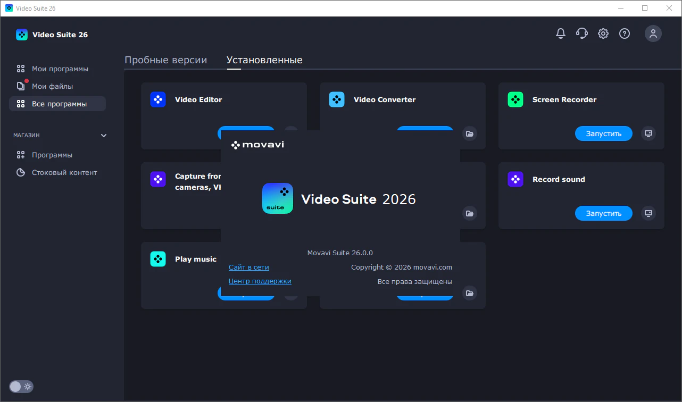
Task: Click the app icon in the title bar
Action: pyautogui.click(x=9, y=8)
